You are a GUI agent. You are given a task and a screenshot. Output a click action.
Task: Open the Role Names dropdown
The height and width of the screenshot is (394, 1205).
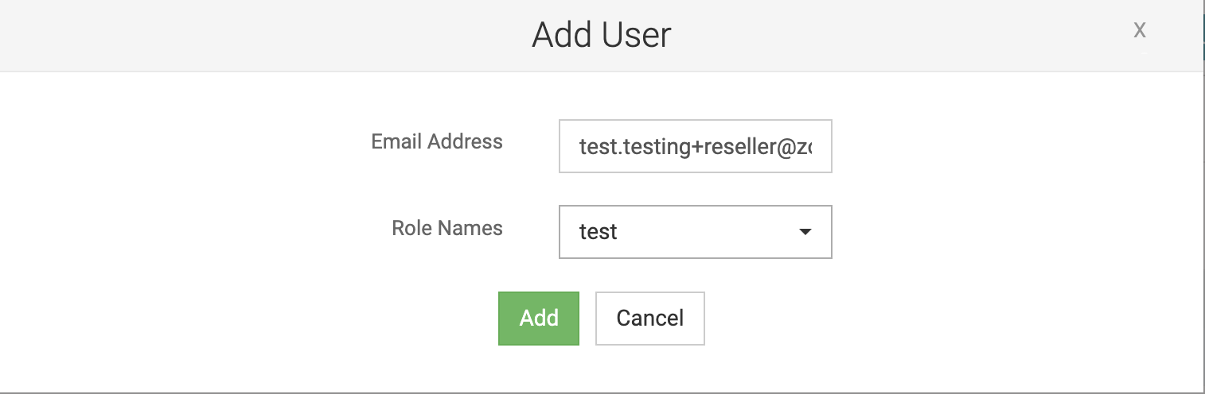coord(696,232)
